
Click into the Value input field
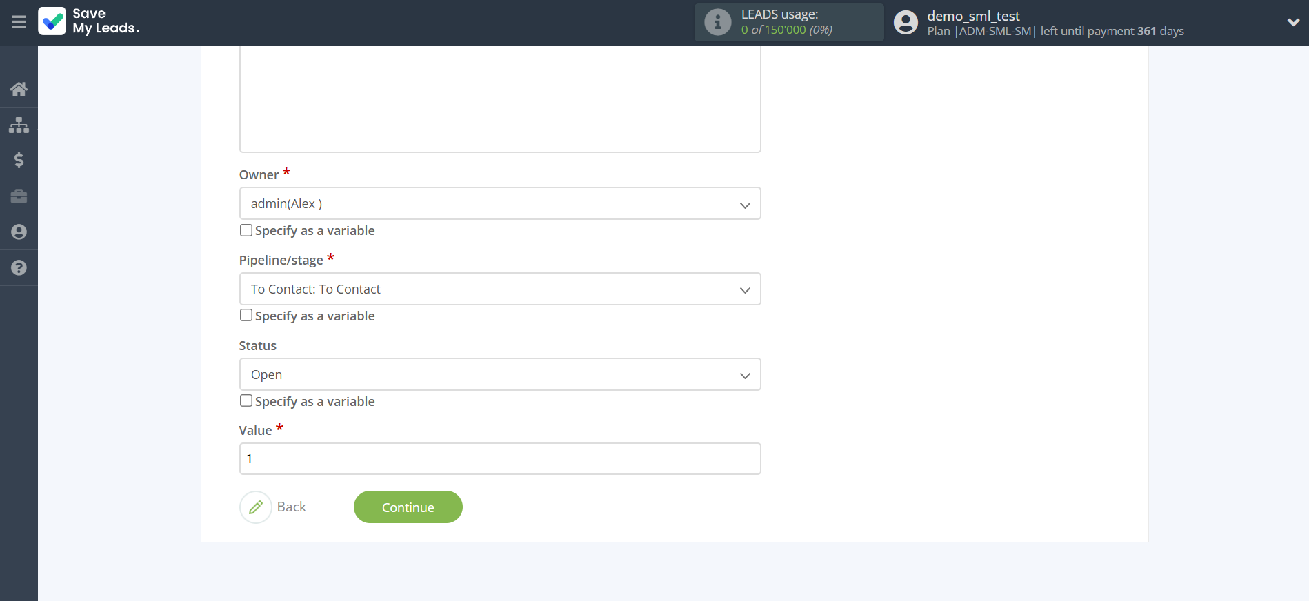(499, 459)
